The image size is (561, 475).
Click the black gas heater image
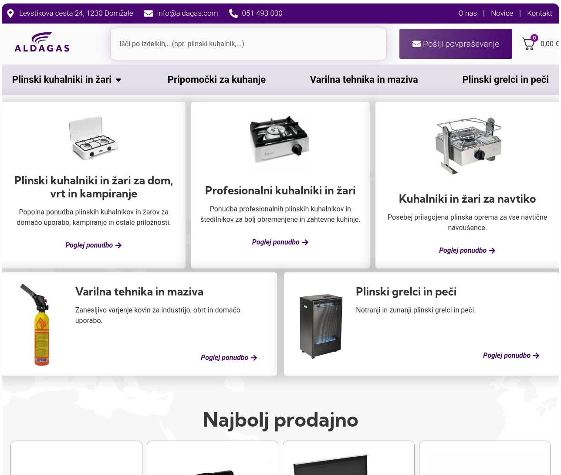tap(321, 326)
